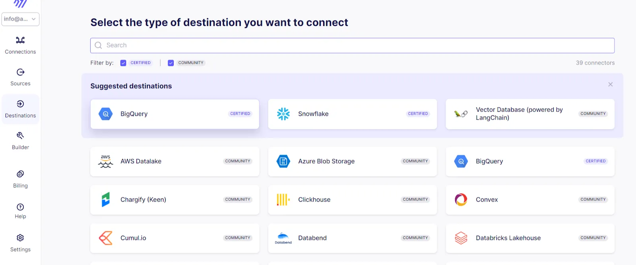Choose the Clickhouse connector card

point(352,200)
